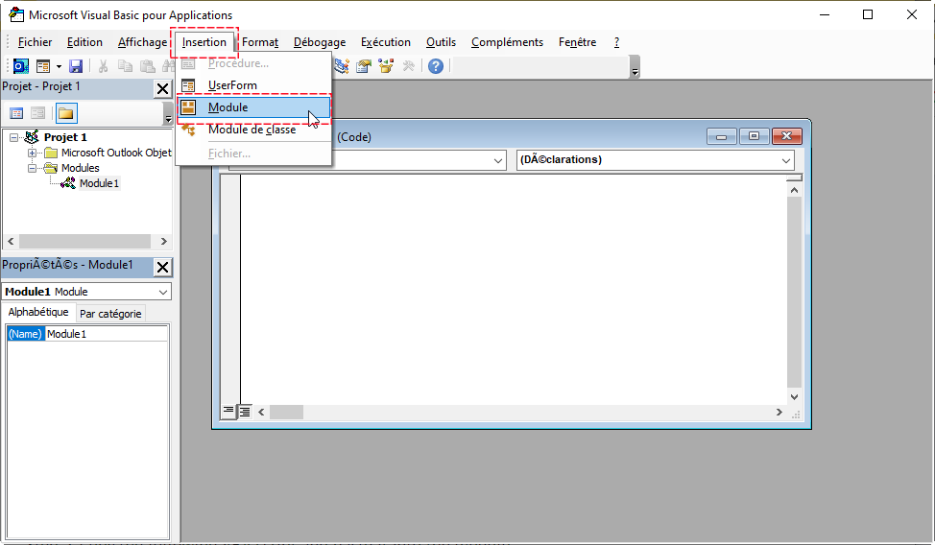Open the Properties Window toolbar icon
Image resolution: width=935 pixels, height=545 pixels.
(x=364, y=65)
